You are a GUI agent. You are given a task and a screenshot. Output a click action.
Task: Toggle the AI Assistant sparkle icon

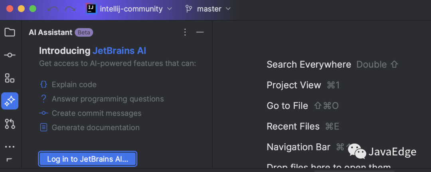pos(10,101)
